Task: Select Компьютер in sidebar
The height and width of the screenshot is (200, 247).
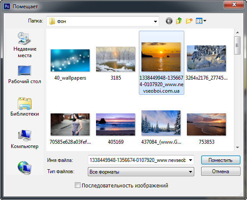Action: click(x=25, y=139)
